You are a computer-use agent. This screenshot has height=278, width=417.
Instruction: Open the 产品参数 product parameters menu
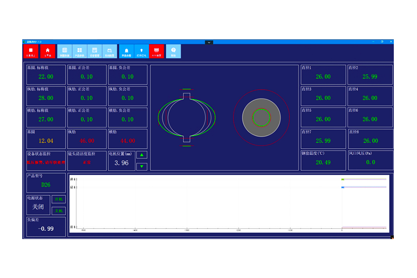tap(80, 51)
